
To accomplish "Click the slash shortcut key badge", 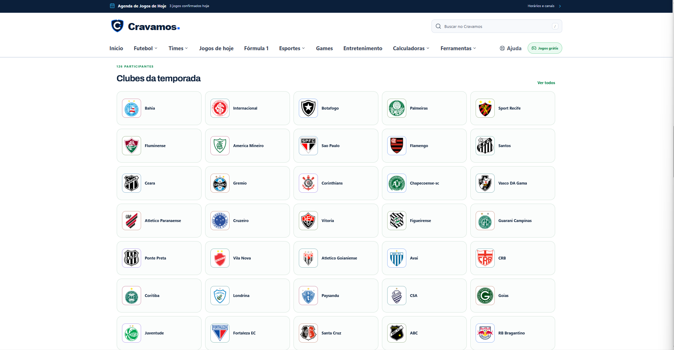I will (x=555, y=26).
